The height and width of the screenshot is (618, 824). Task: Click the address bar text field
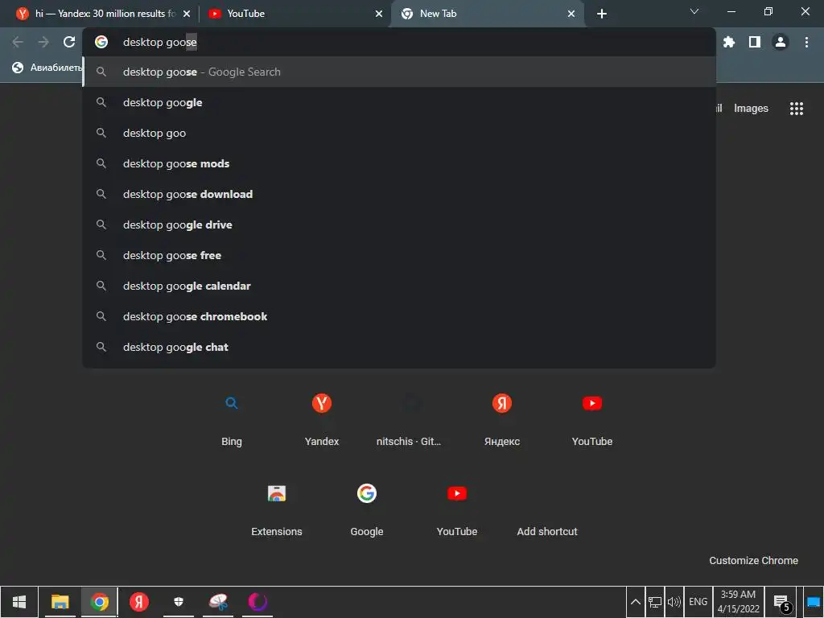[399, 42]
